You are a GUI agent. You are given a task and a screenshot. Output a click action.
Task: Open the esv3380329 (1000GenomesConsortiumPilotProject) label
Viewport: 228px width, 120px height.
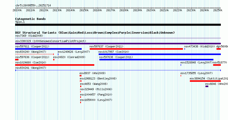(51, 41)
